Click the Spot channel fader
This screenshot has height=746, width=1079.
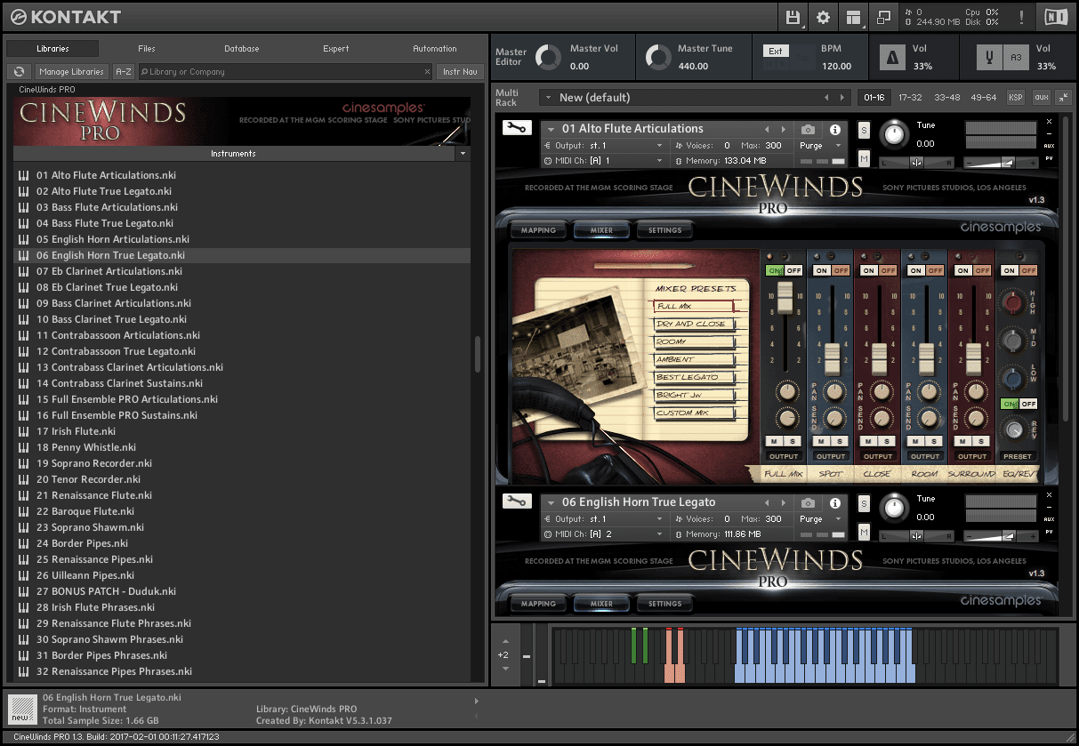[x=831, y=359]
